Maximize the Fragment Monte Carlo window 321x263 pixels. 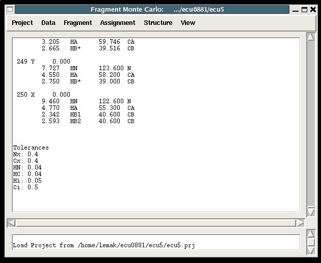tap(304, 10)
